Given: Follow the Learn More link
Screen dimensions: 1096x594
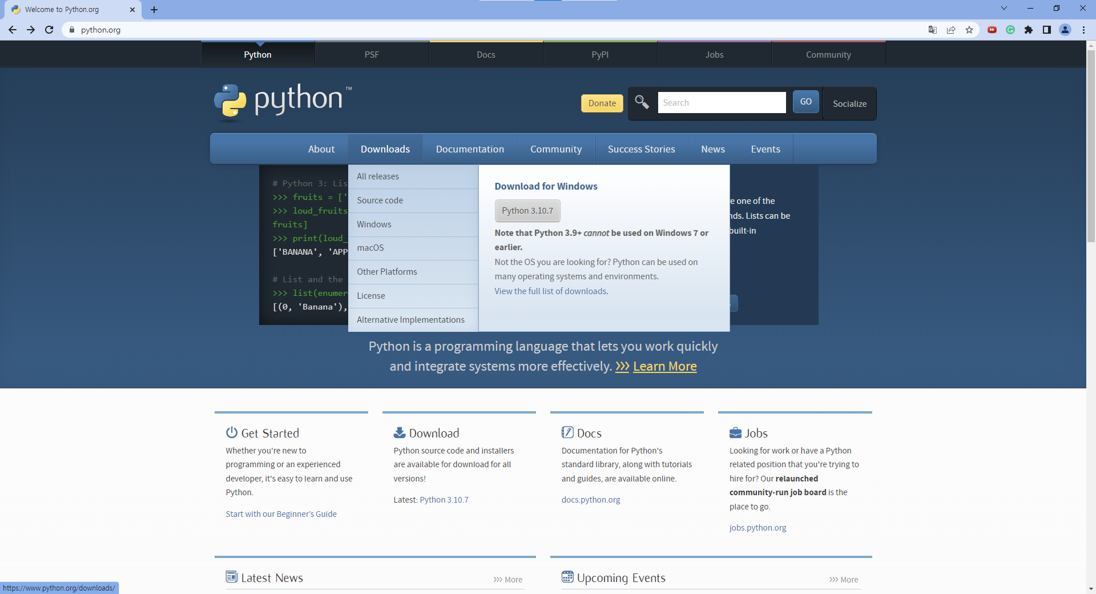Looking at the screenshot, I should 665,367.
